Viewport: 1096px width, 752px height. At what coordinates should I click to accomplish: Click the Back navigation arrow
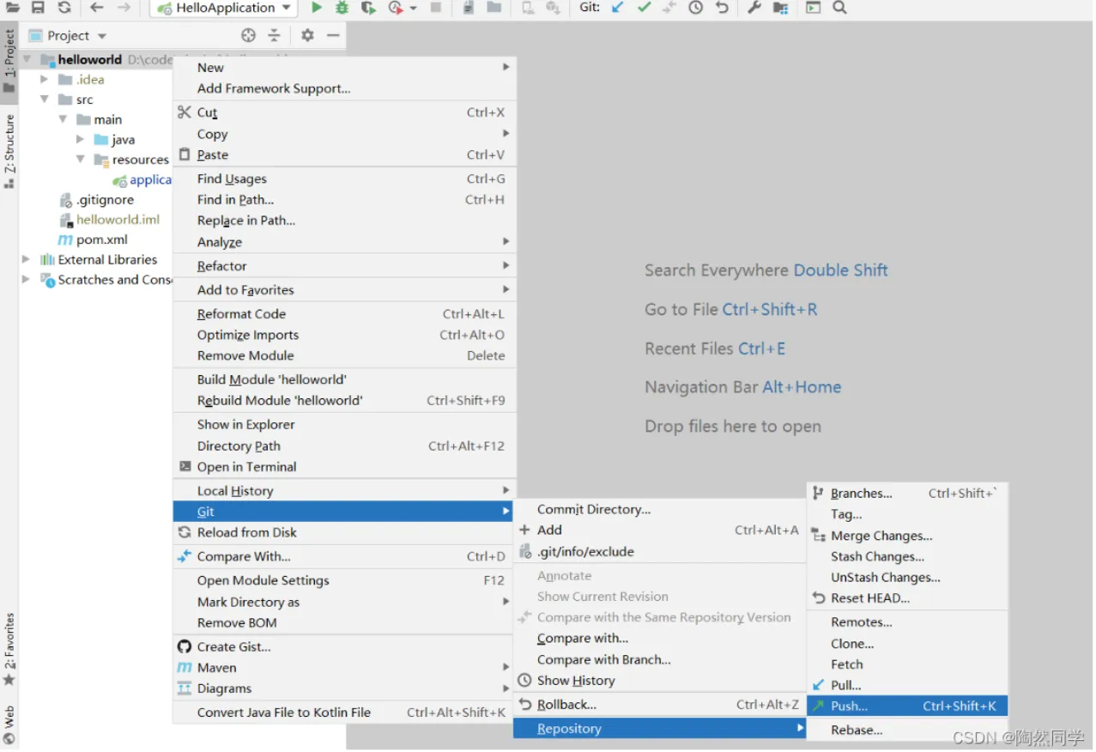pos(96,8)
